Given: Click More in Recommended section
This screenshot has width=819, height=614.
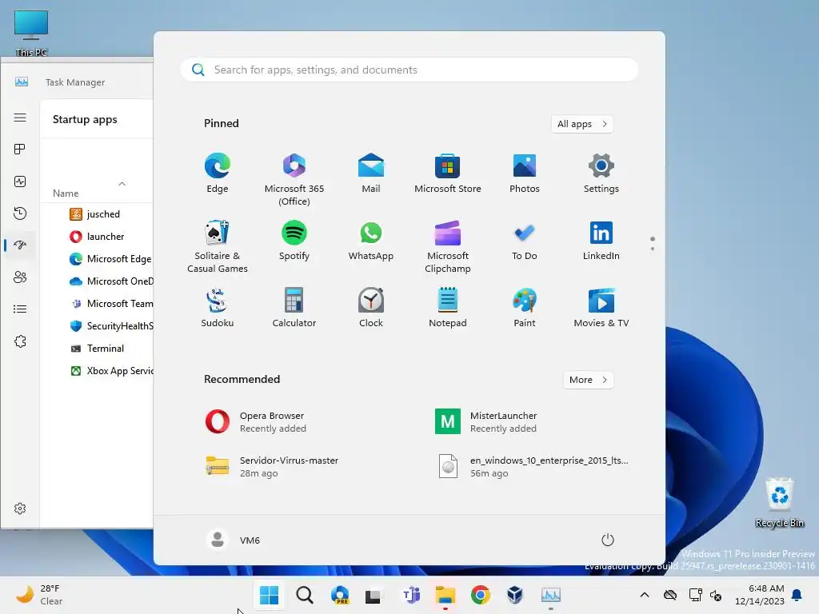Looking at the screenshot, I should 588,380.
